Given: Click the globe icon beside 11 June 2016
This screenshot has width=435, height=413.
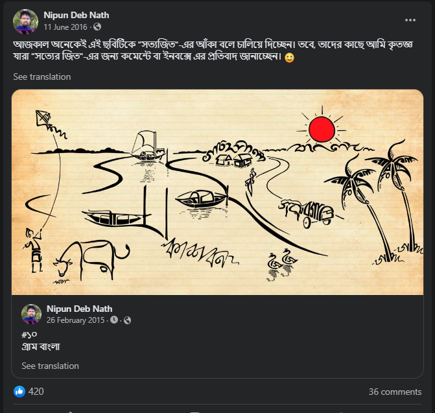Looking at the screenshot, I should [x=97, y=27].
